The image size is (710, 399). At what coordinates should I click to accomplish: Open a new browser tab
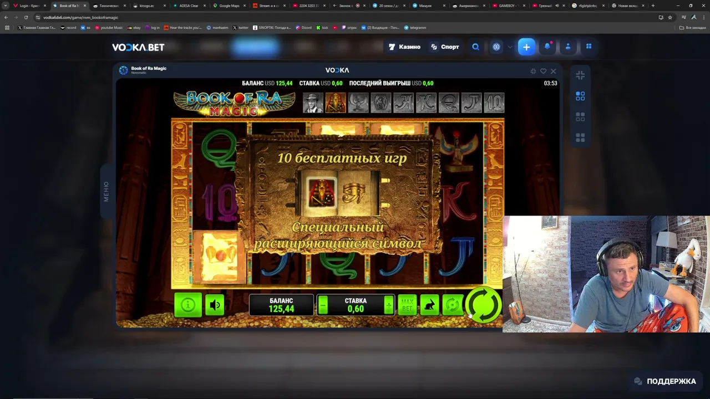pos(653,6)
